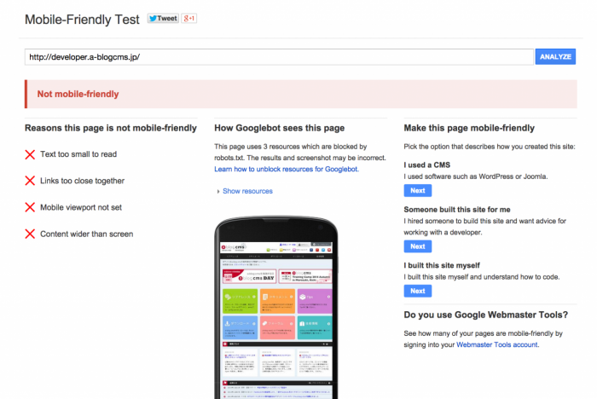Click Next under Someone built this site
Image resolution: width=597 pixels, height=399 pixels.
point(418,246)
